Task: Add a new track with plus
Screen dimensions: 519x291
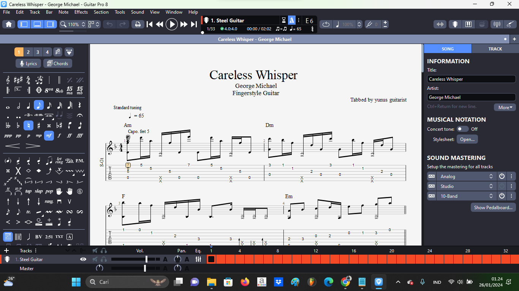Action: pos(6,250)
